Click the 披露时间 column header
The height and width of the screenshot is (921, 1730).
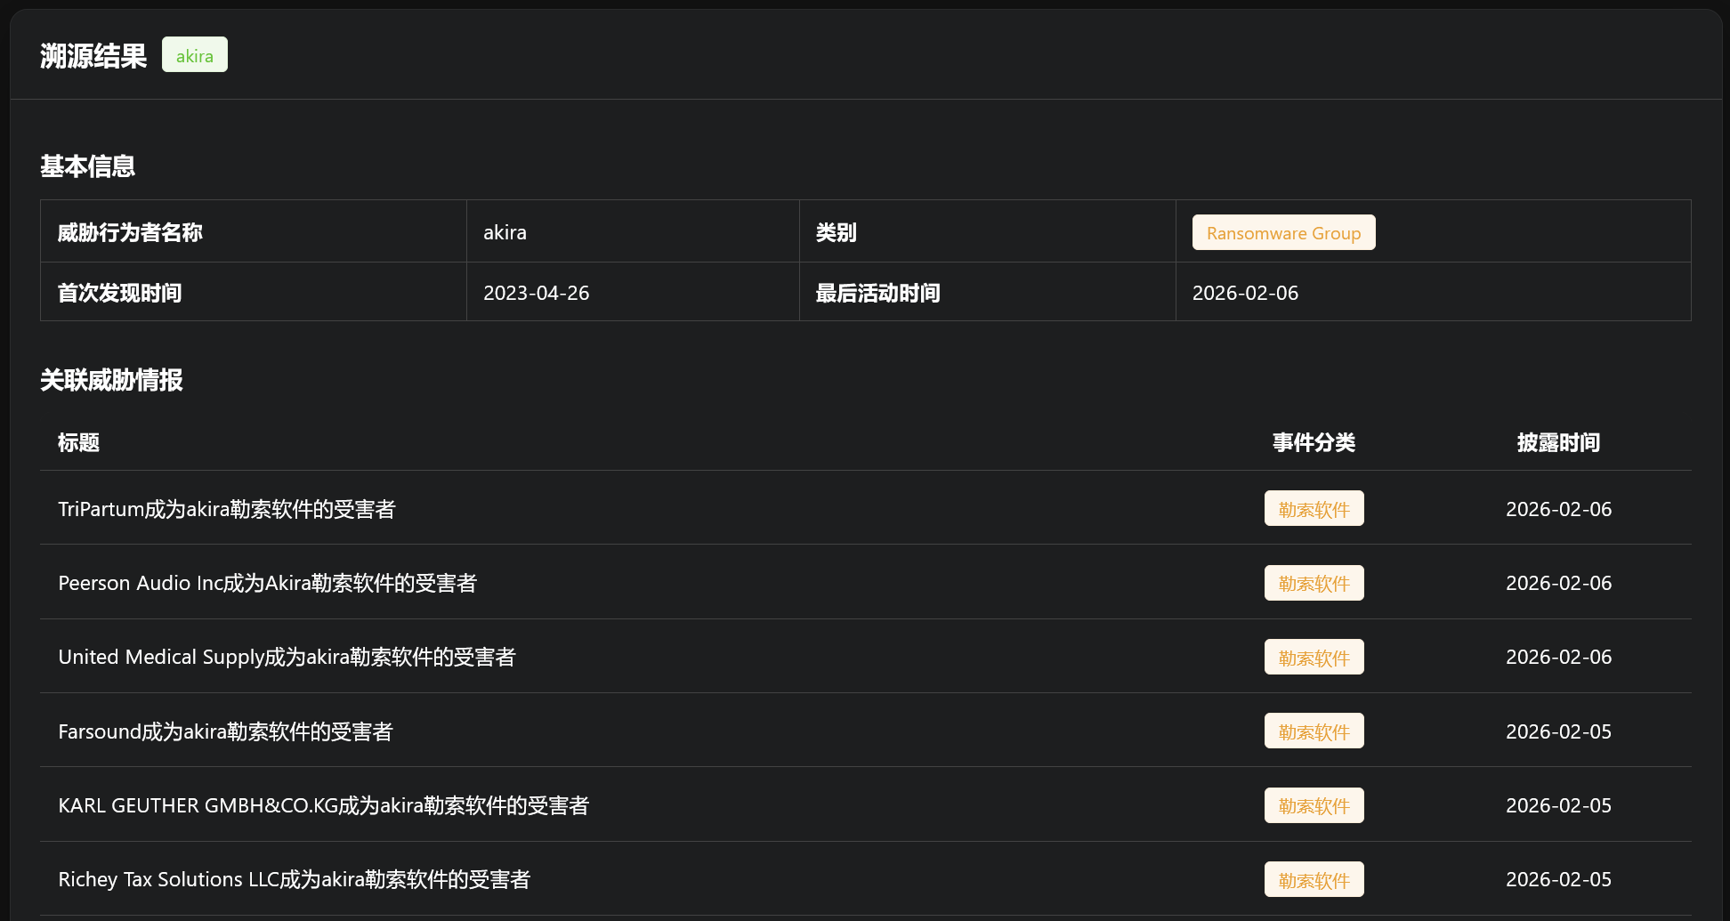tap(1558, 442)
